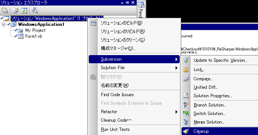Image resolution: width=258 pixels, height=135 pixels.
Task: Click the Show All Files toolbar icon
Action: pos(16,10)
